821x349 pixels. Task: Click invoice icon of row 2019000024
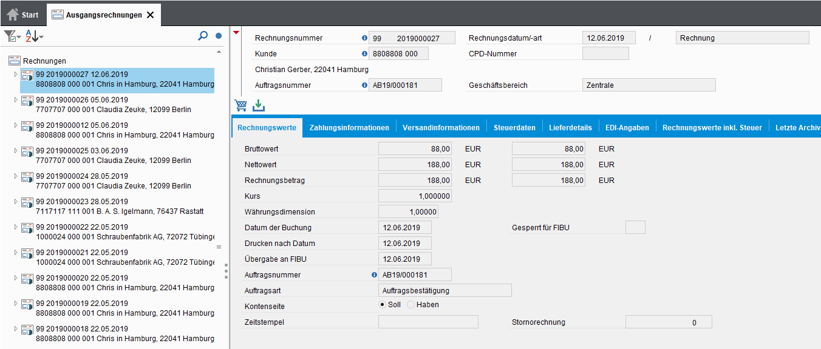[27, 177]
